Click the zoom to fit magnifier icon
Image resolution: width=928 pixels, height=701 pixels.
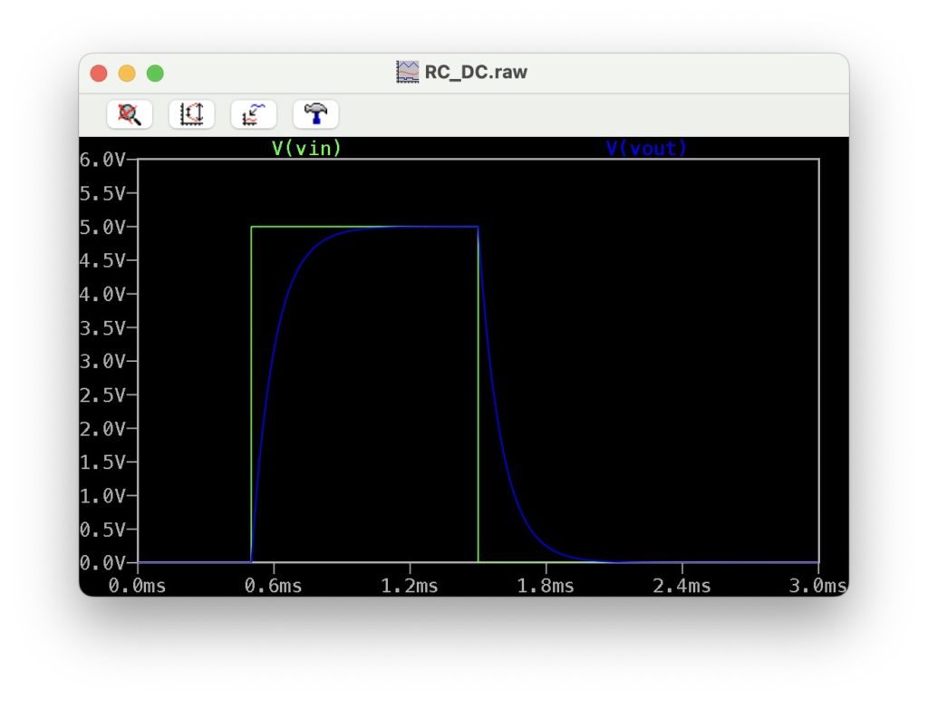click(x=130, y=114)
